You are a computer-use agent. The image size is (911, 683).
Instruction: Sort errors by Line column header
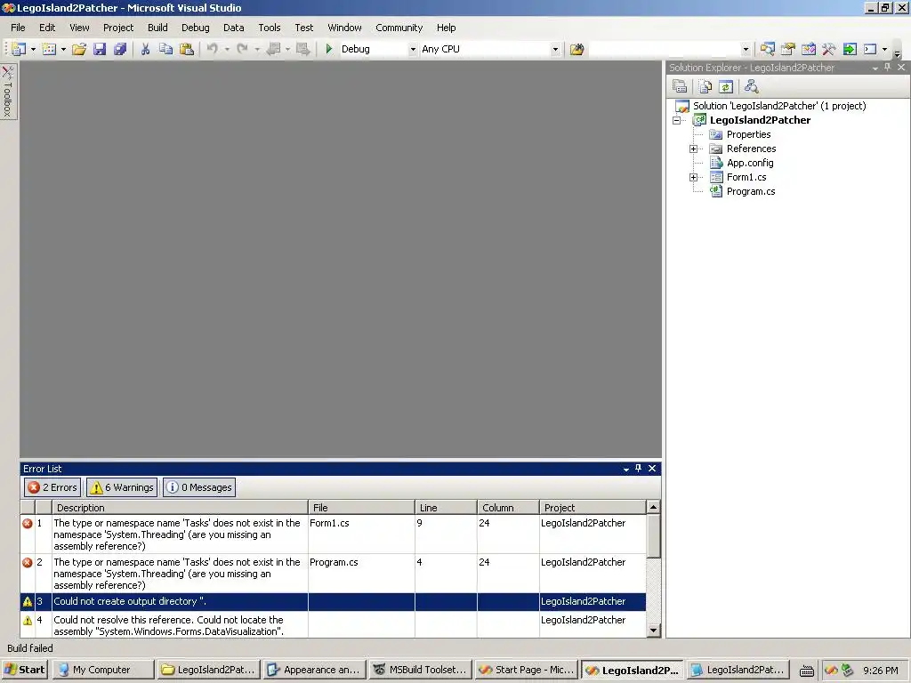447,508
